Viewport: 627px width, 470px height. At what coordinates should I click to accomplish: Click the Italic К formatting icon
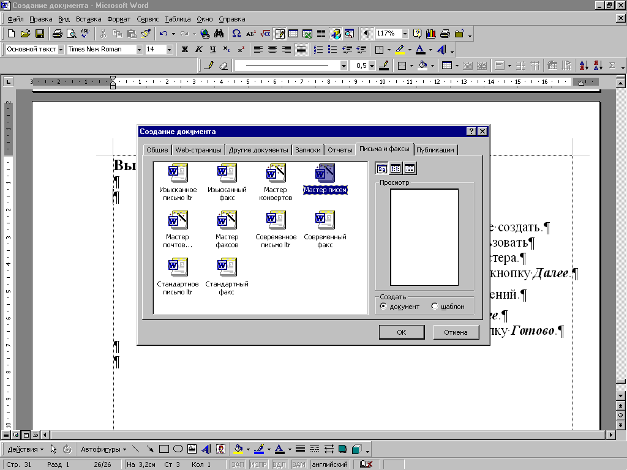(x=198, y=50)
